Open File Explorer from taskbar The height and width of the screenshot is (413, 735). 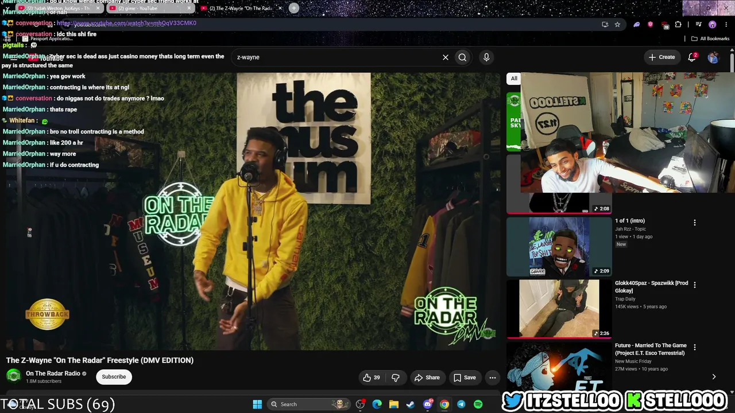point(393,404)
